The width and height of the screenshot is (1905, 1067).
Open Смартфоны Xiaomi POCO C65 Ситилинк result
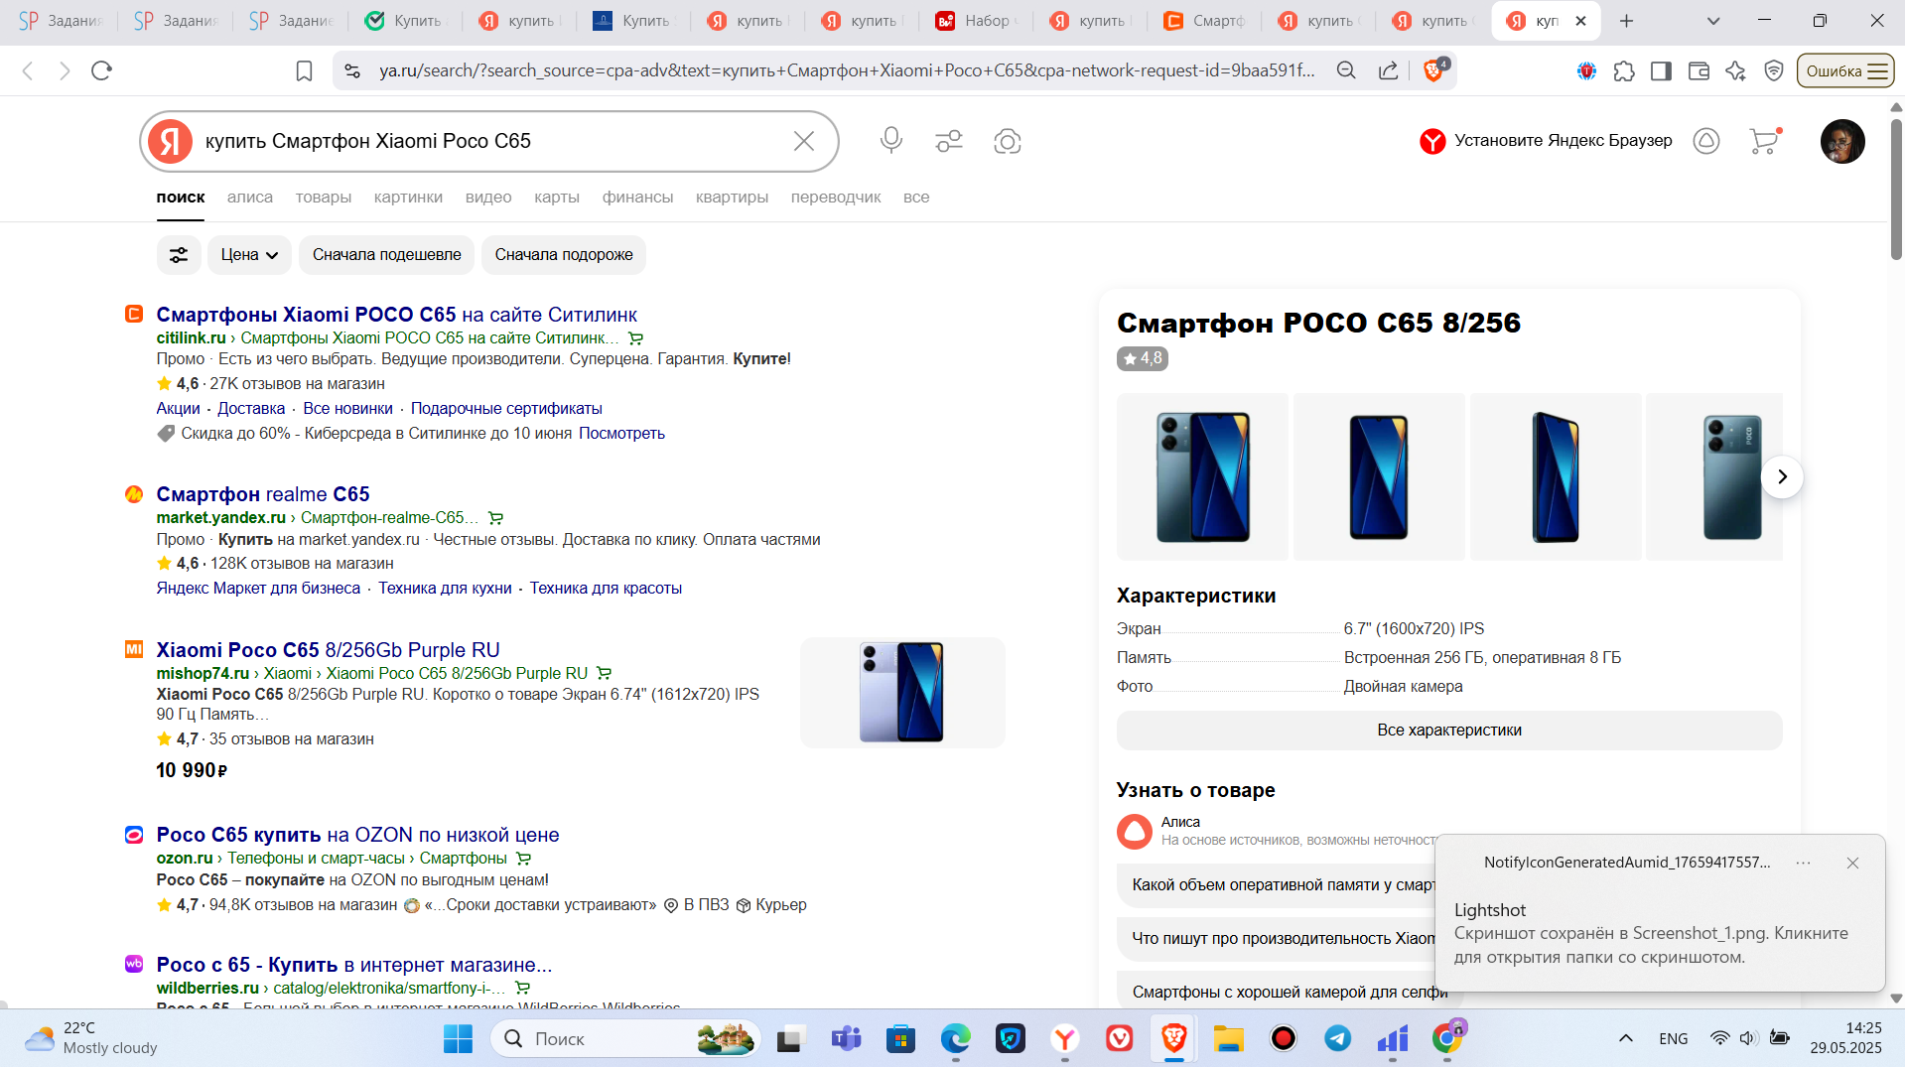[x=397, y=315]
